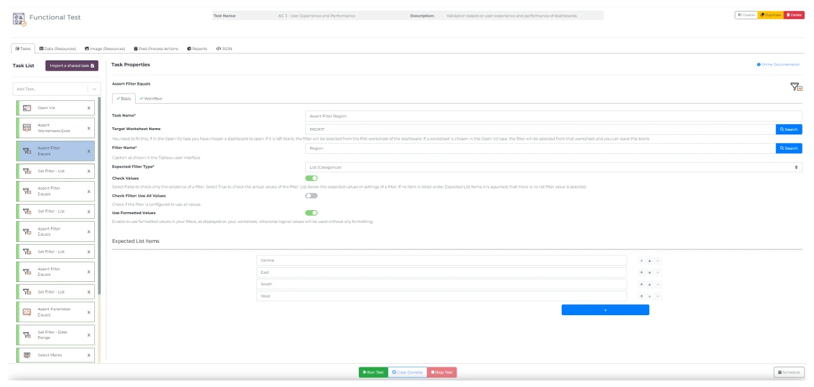Screen dimensions: 814x387
Task: Click the Set Filter - Date Range icon
Action: (27, 335)
